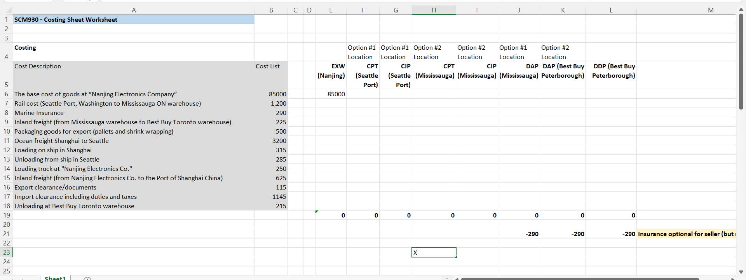Click 'Unloading at Best Buy Toronto warehouse' label
The height and width of the screenshot is (280, 746).
[x=74, y=206]
